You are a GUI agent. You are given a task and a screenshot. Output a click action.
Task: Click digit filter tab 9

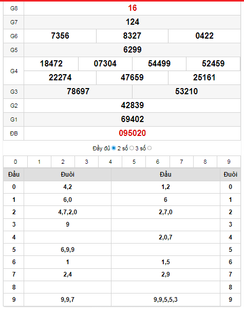pyautogui.click(x=229, y=162)
